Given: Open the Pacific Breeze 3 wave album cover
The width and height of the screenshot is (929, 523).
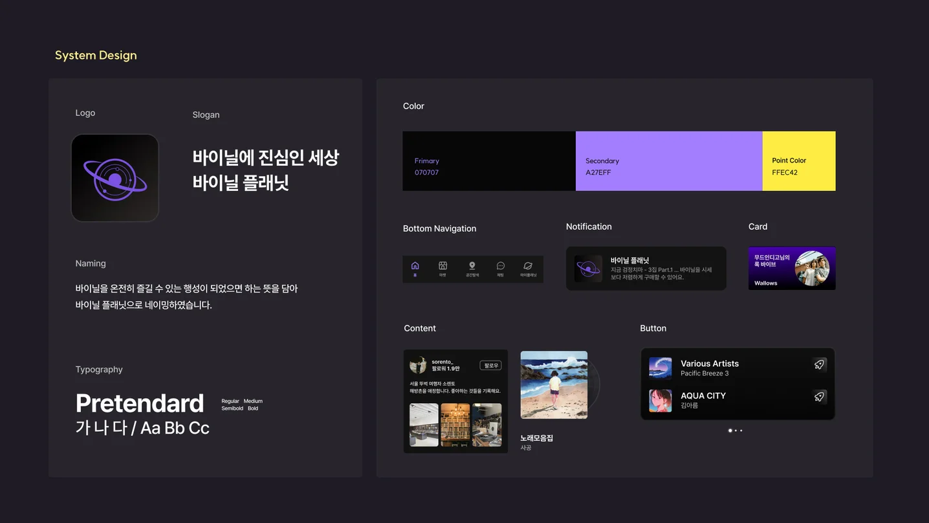Looking at the screenshot, I should 661,368.
